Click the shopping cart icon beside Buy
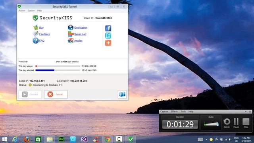Viewport: 254px width, 143px height. click(36, 27)
